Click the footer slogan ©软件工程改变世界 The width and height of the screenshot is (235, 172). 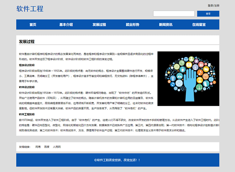coord(118,160)
